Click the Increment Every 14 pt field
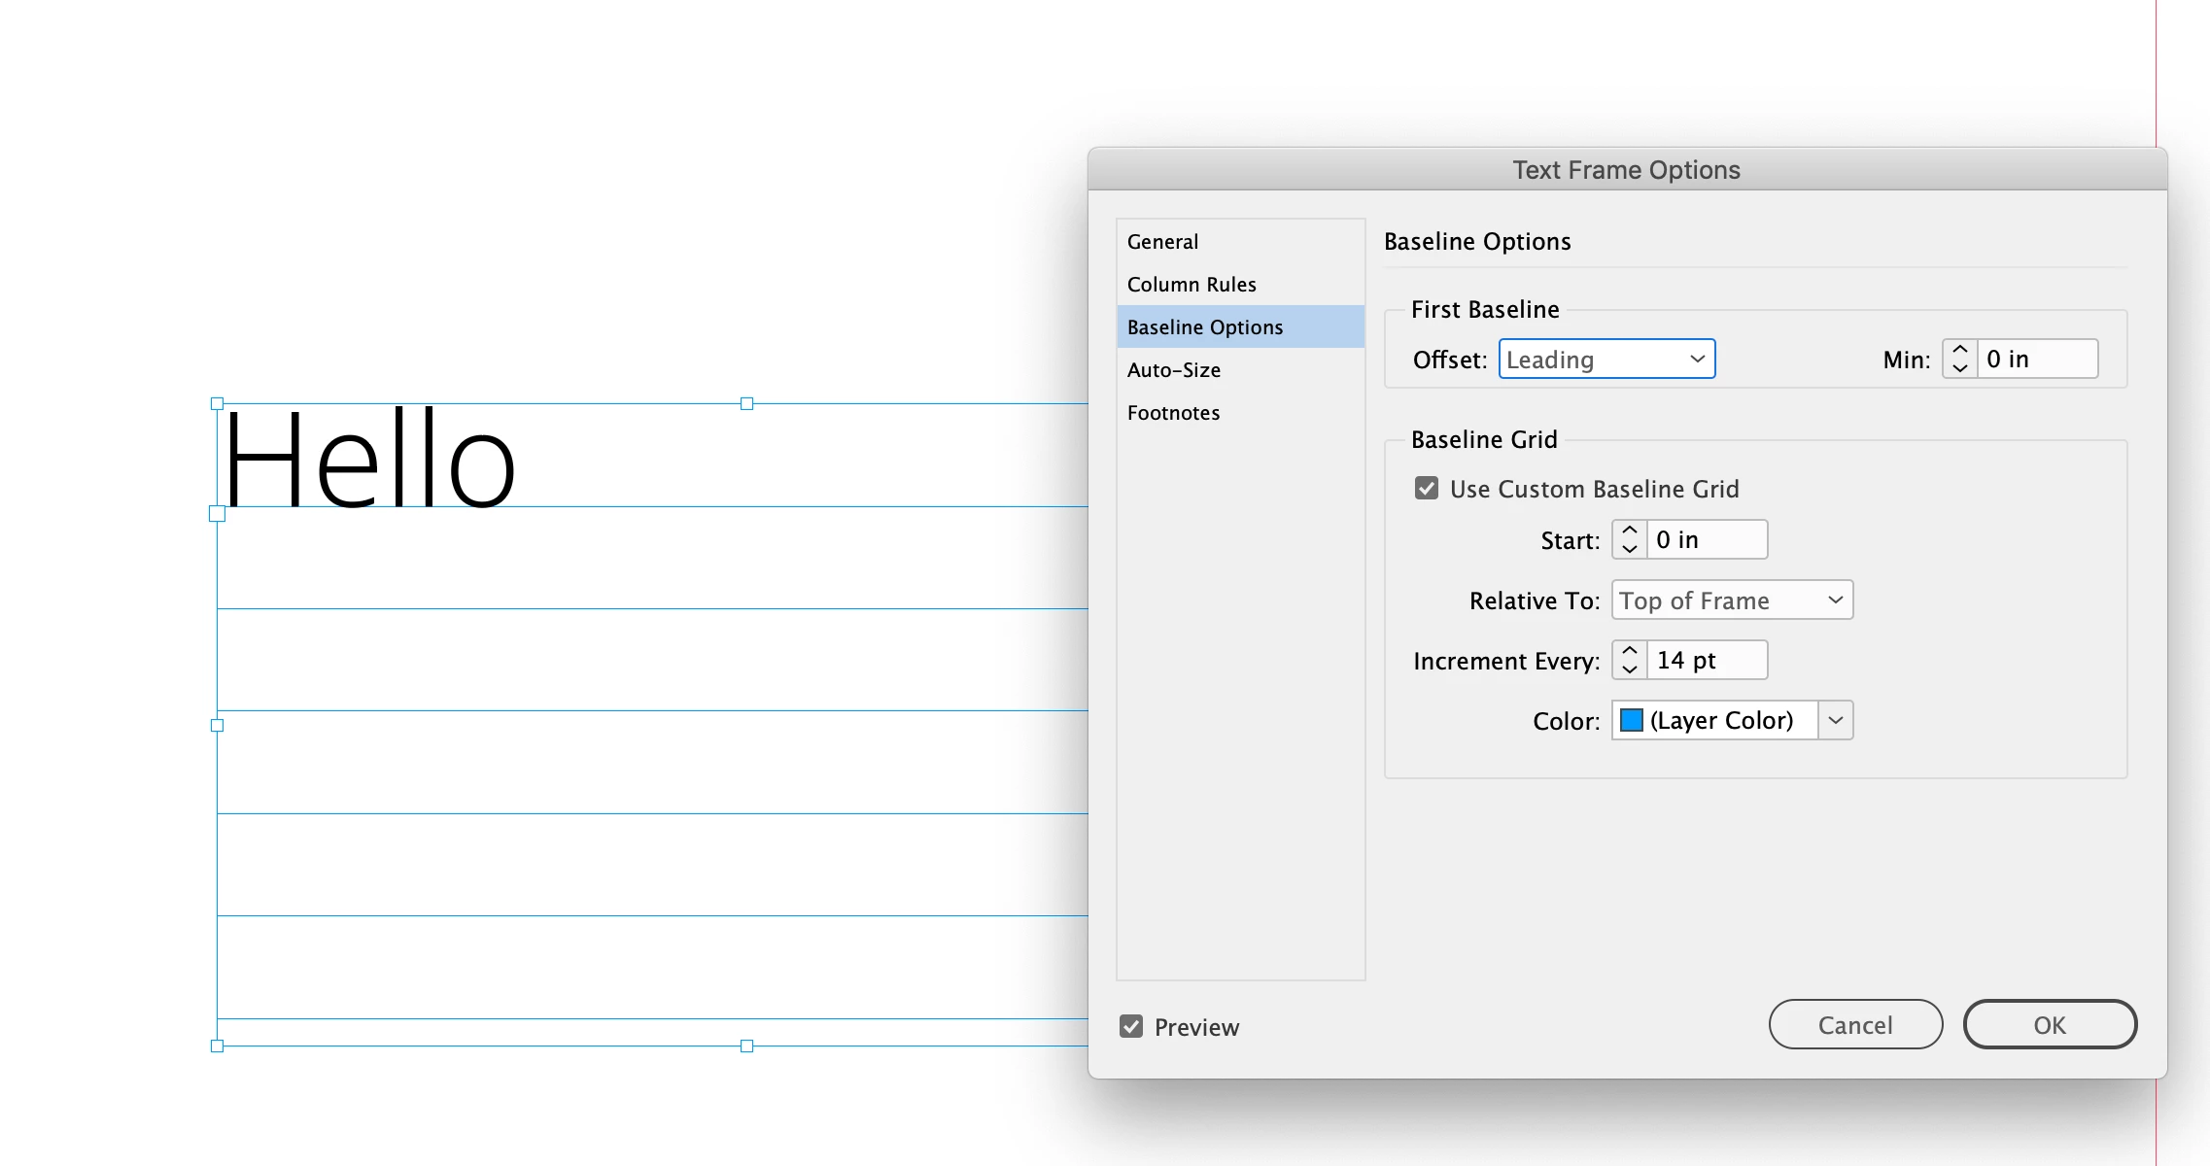 [x=1707, y=661]
